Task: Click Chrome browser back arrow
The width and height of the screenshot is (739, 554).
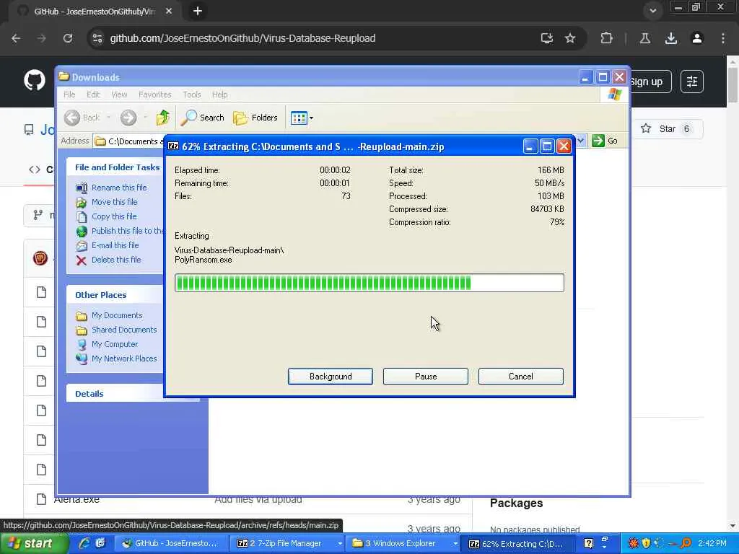Action: (16, 38)
